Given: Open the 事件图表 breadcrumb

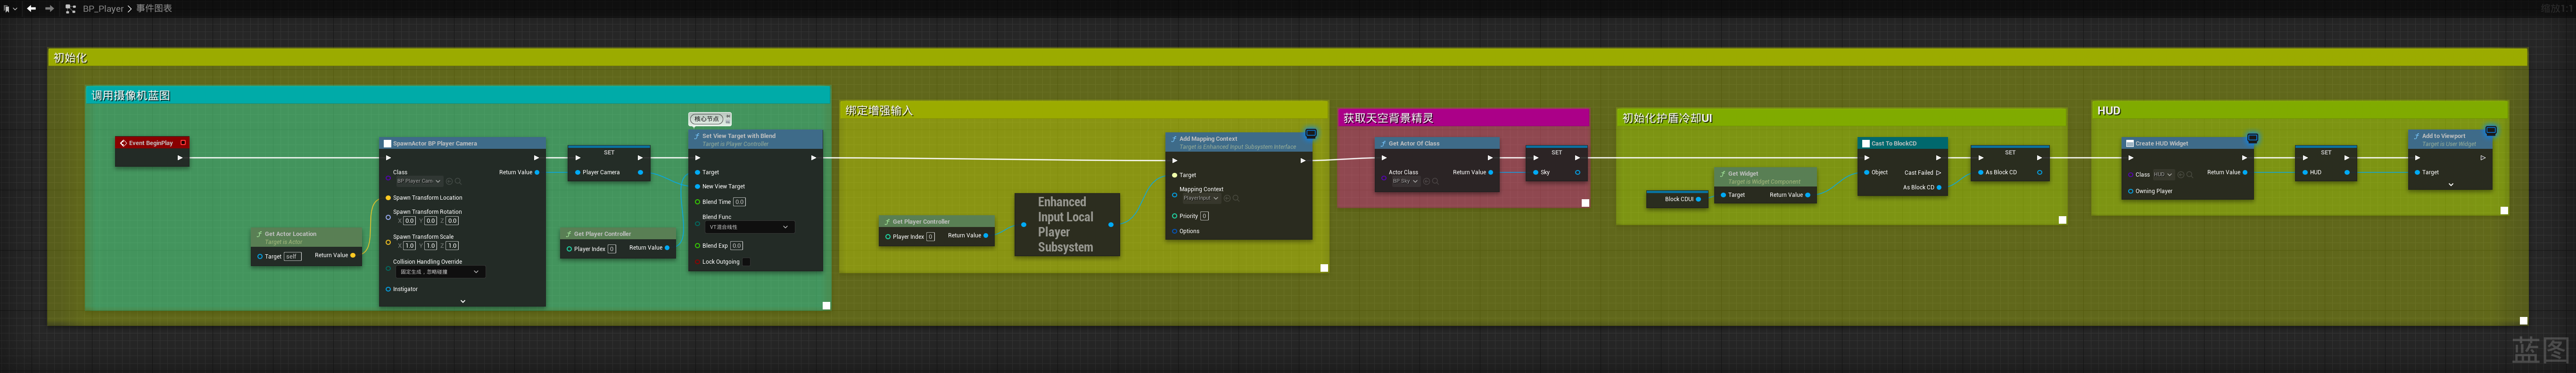Looking at the screenshot, I should click(x=154, y=8).
